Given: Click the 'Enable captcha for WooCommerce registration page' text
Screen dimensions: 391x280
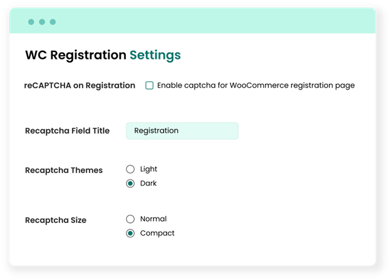Looking at the screenshot, I should [256, 85].
